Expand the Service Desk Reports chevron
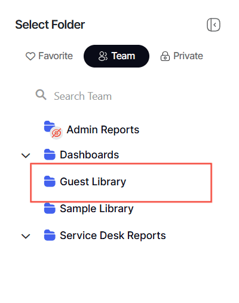The height and width of the screenshot is (303, 239). (26, 236)
